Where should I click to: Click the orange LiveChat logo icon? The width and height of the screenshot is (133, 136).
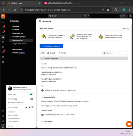[3, 16]
